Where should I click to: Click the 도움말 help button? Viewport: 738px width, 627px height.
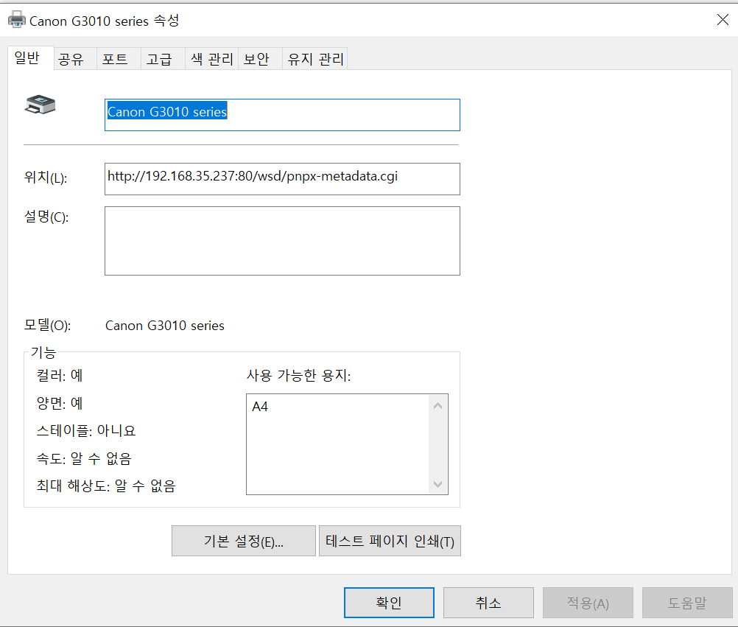coord(687,603)
